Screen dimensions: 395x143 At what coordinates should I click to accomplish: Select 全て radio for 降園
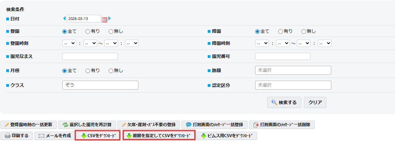(x=257, y=31)
